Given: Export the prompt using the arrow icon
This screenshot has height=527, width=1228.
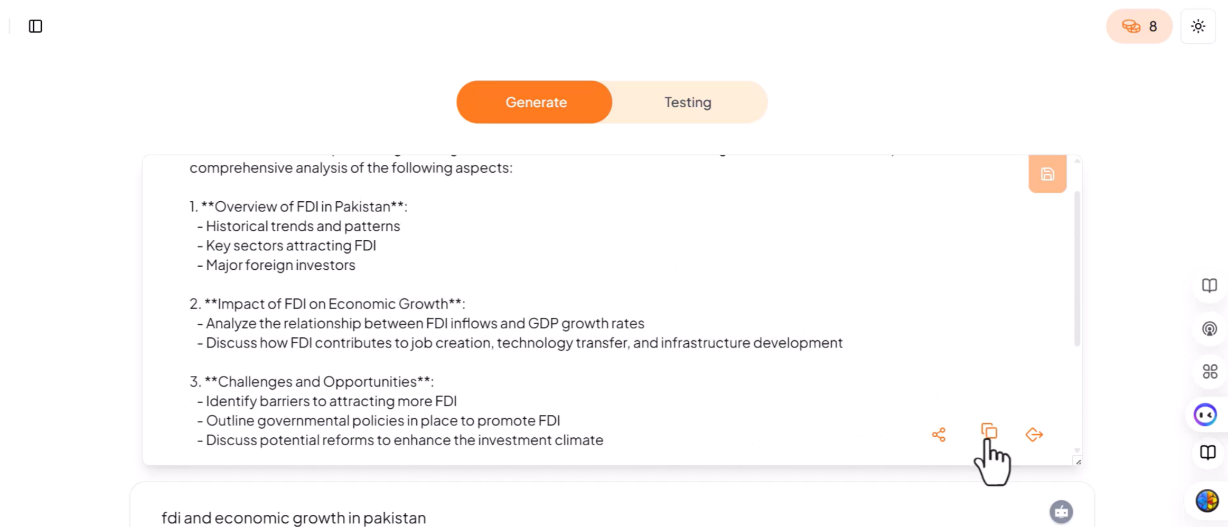Looking at the screenshot, I should [1034, 434].
